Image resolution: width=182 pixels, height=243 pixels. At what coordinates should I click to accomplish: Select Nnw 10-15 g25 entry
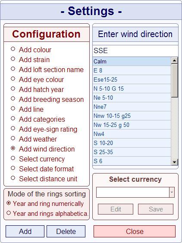point(132,116)
